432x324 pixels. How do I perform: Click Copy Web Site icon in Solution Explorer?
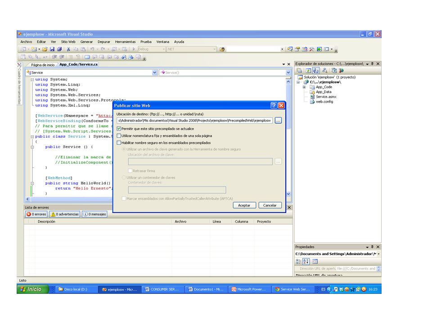coord(334,71)
